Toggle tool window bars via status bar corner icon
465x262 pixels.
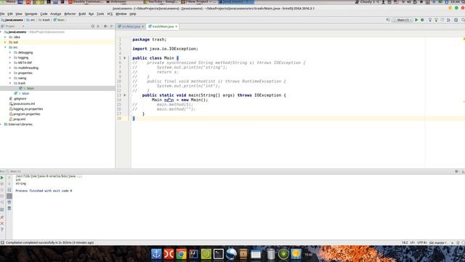2,242
